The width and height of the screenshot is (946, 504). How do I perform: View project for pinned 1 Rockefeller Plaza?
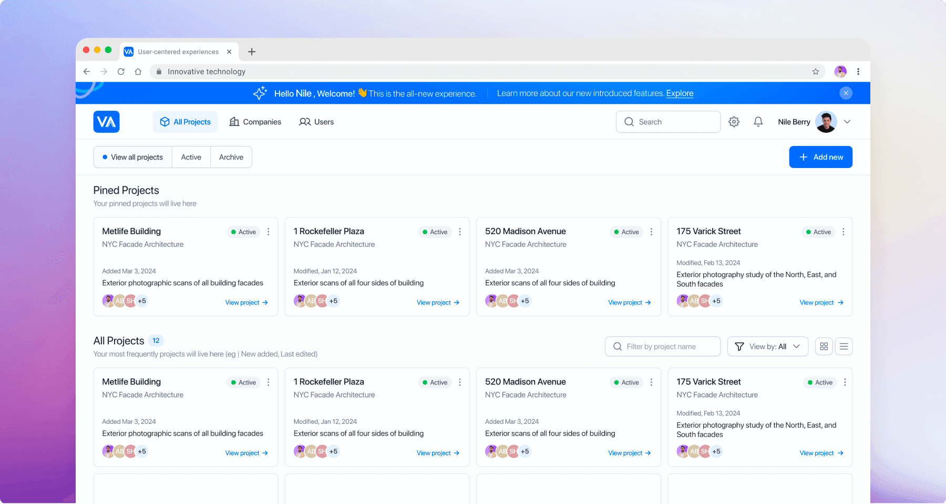pyautogui.click(x=438, y=302)
